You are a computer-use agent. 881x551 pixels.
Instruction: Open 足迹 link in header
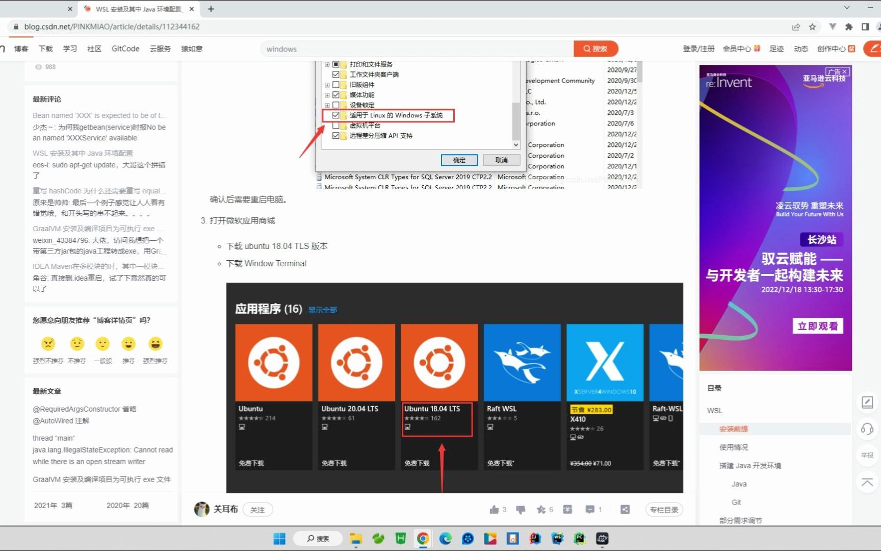point(776,48)
